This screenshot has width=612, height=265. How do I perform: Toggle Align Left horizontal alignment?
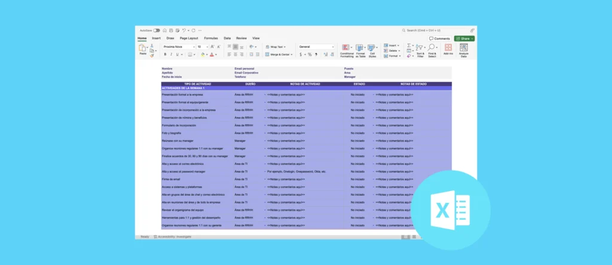(x=229, y=54)
